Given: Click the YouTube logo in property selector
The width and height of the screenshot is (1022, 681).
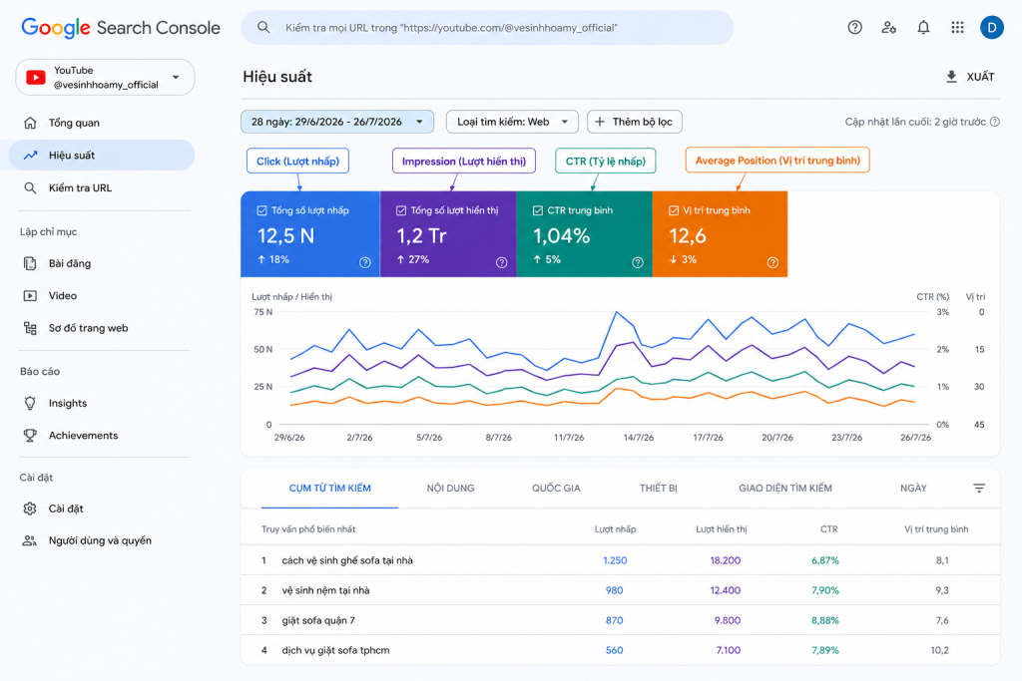Looking at the screenshot, I should [x=36, y=78].
